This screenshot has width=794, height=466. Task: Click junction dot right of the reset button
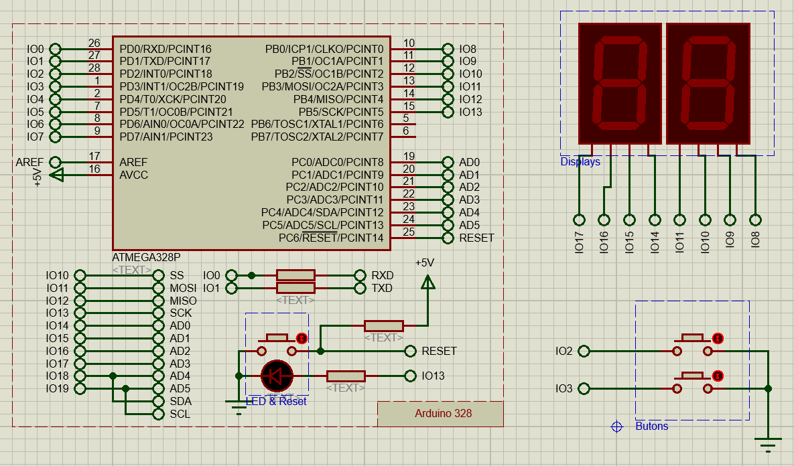[320, 351]
